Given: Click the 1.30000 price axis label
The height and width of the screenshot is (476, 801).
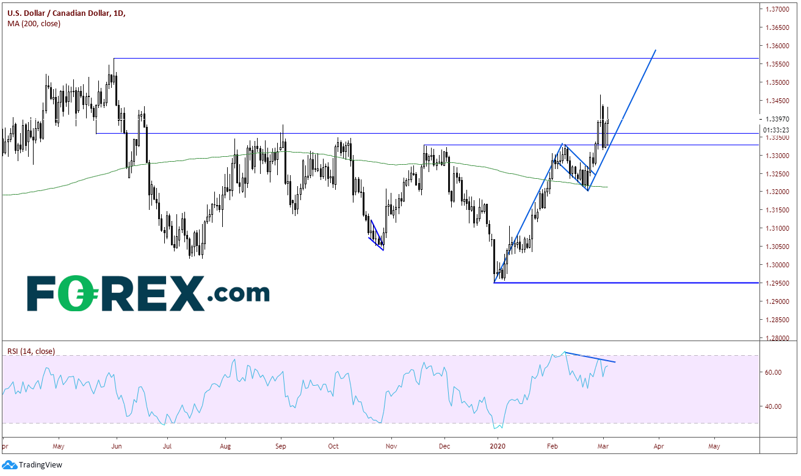Looking at the screenshot, I should pos(778,265).
